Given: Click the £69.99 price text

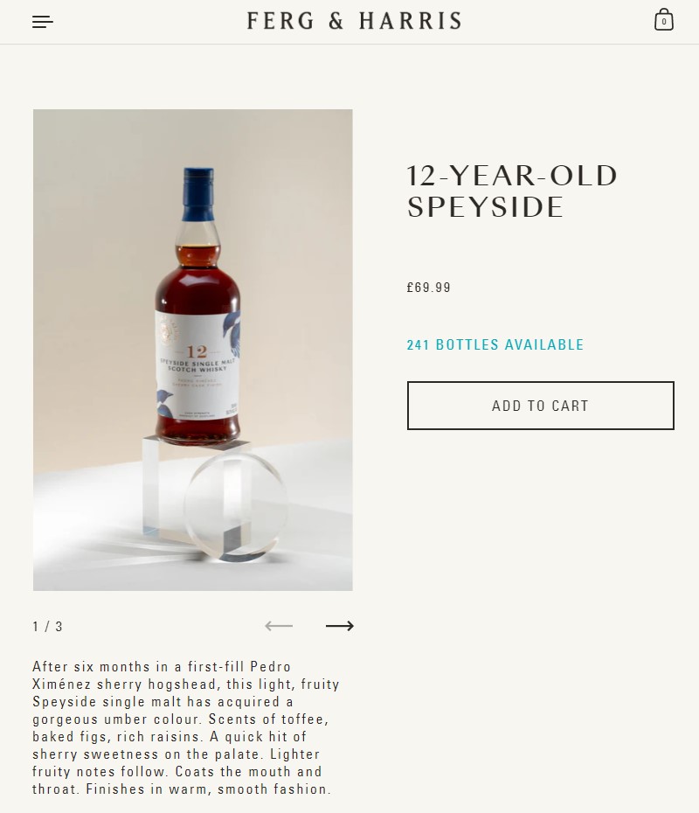Looking at the screenshot, I should [x=428, y=288].
